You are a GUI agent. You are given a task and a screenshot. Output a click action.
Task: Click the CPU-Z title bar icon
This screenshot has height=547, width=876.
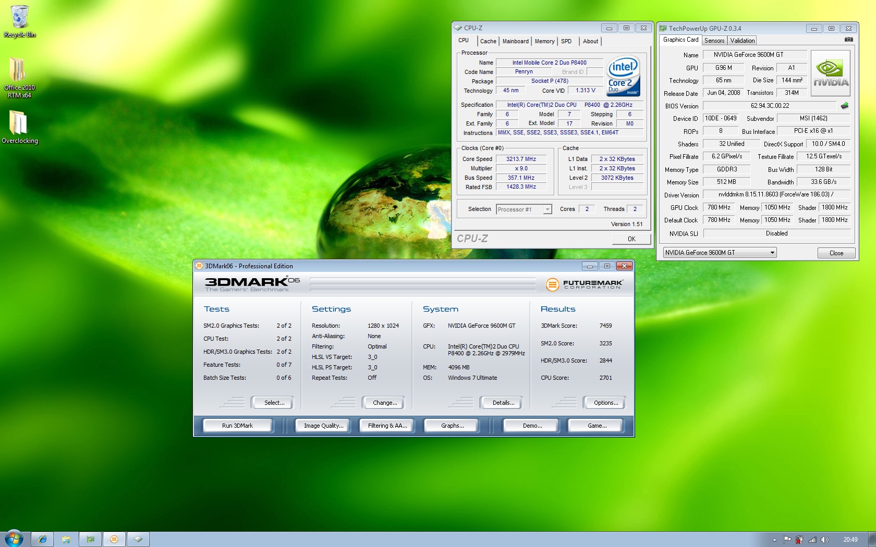click(x=458, y=28)
